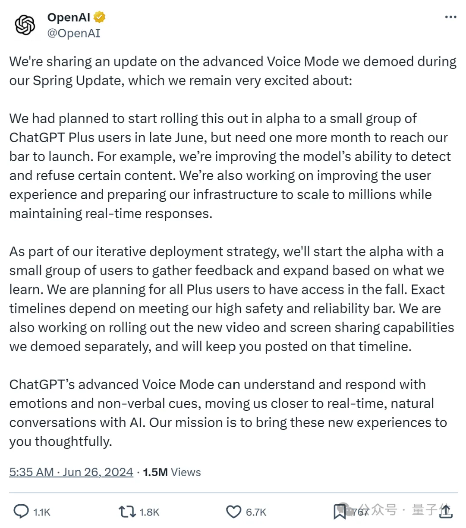Click the OpenAI display name
466x528 pixels.
coord(69,17)
